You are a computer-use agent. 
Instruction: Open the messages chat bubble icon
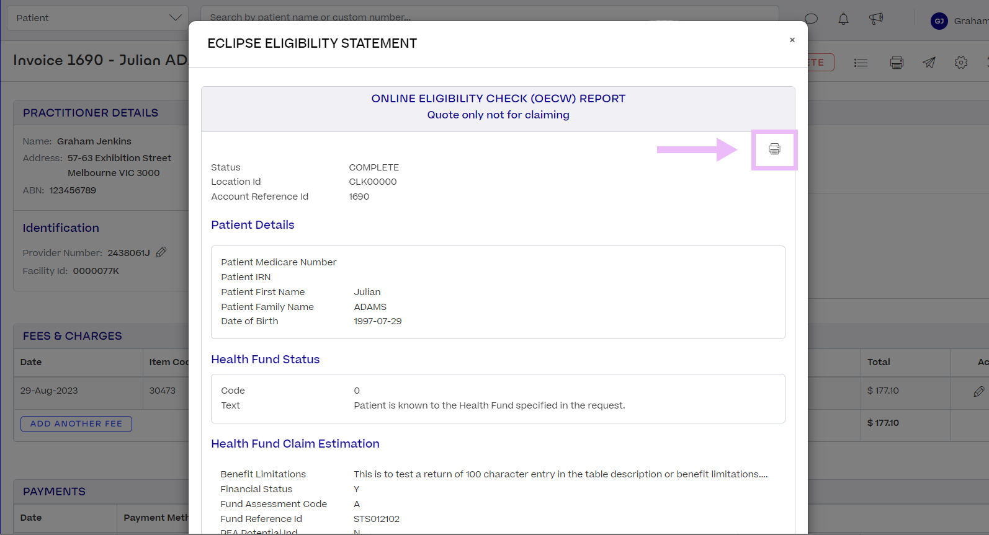[x=811, y=19]
